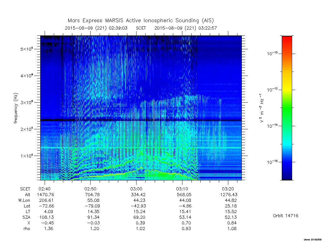Select the 03:00 SCET time tick label
This screenshot has height=241, width=322.
(136, 189)
